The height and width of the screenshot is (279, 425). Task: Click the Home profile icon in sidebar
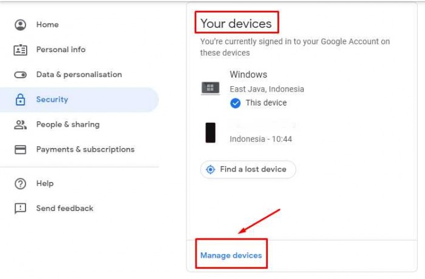point(20,25)
